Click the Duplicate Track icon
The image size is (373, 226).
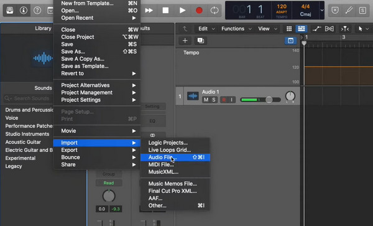click(x=201, y=40)
